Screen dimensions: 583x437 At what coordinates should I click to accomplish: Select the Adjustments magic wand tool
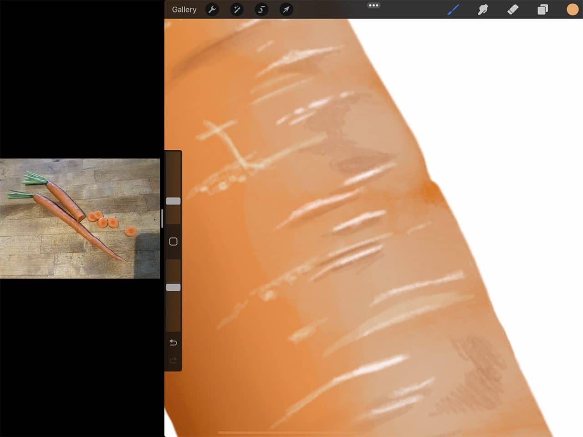tap(237, 9)
